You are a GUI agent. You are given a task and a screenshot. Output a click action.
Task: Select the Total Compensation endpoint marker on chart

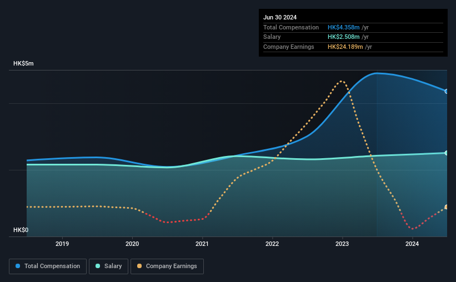tap(447, 91)
